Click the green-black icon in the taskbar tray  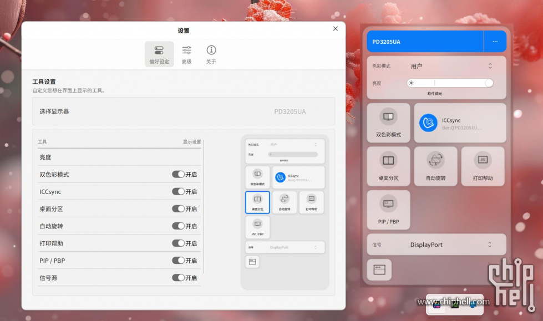[x=455, y=305]
